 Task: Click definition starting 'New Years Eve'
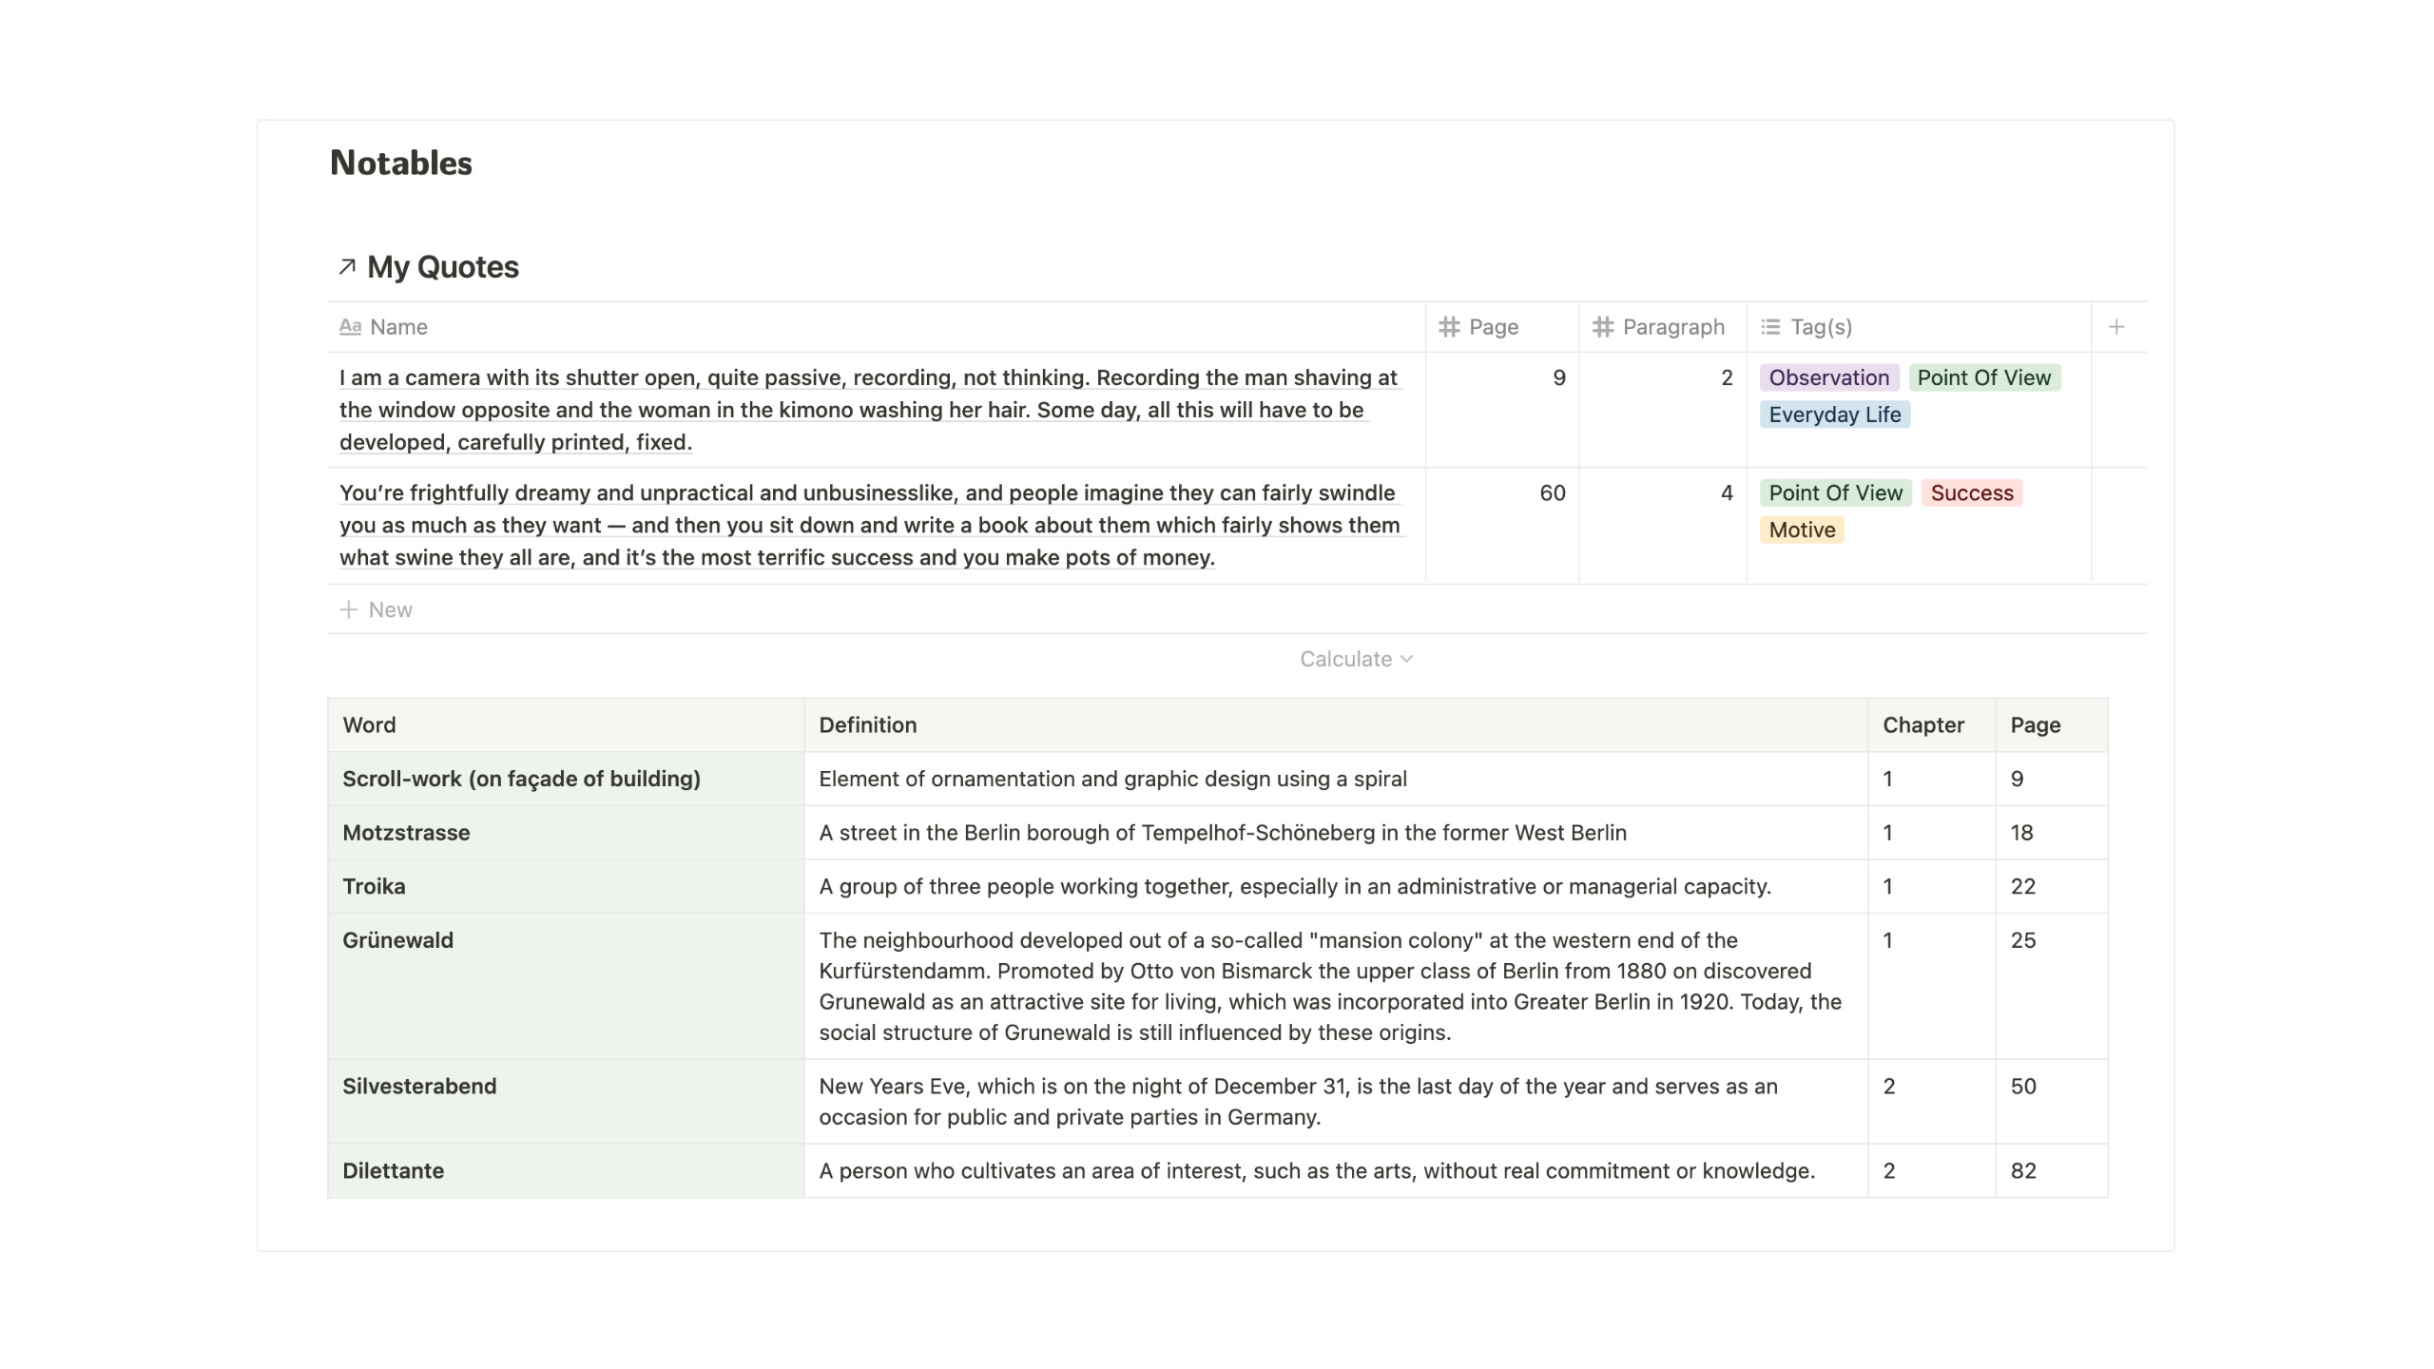coord(1336,1101)
